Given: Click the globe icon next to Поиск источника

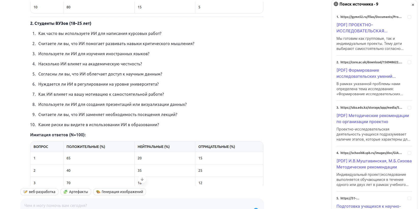Looking at the screenshot, I should point(336,4).
